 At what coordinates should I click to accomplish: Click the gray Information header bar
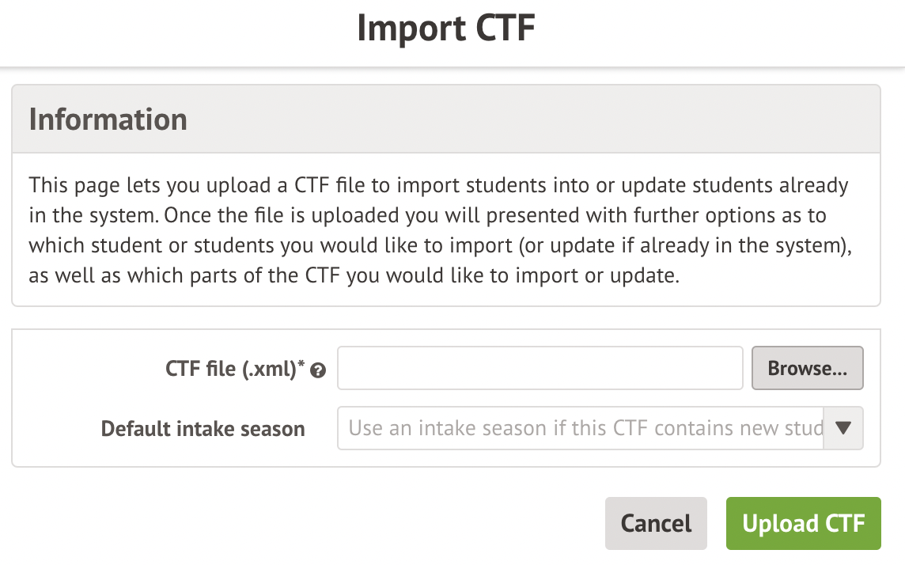pyautogui.click(x=522, y=119)
